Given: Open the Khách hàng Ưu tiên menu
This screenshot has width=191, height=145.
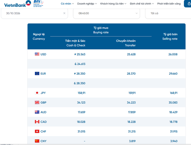Looking at the screenshot, I should click(x=112, y=4).
